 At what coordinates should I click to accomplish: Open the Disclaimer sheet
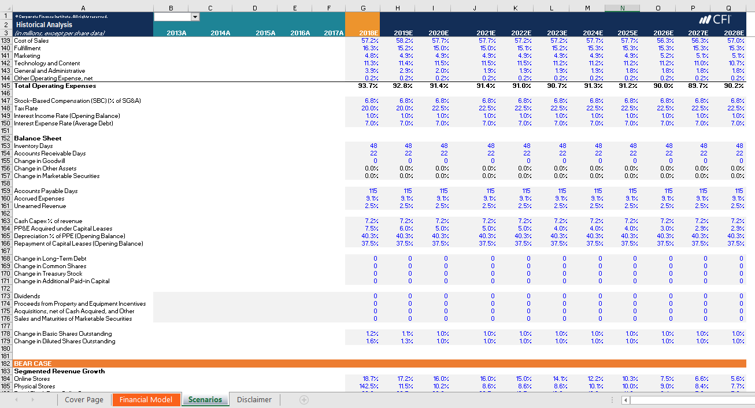pos(254,399)
